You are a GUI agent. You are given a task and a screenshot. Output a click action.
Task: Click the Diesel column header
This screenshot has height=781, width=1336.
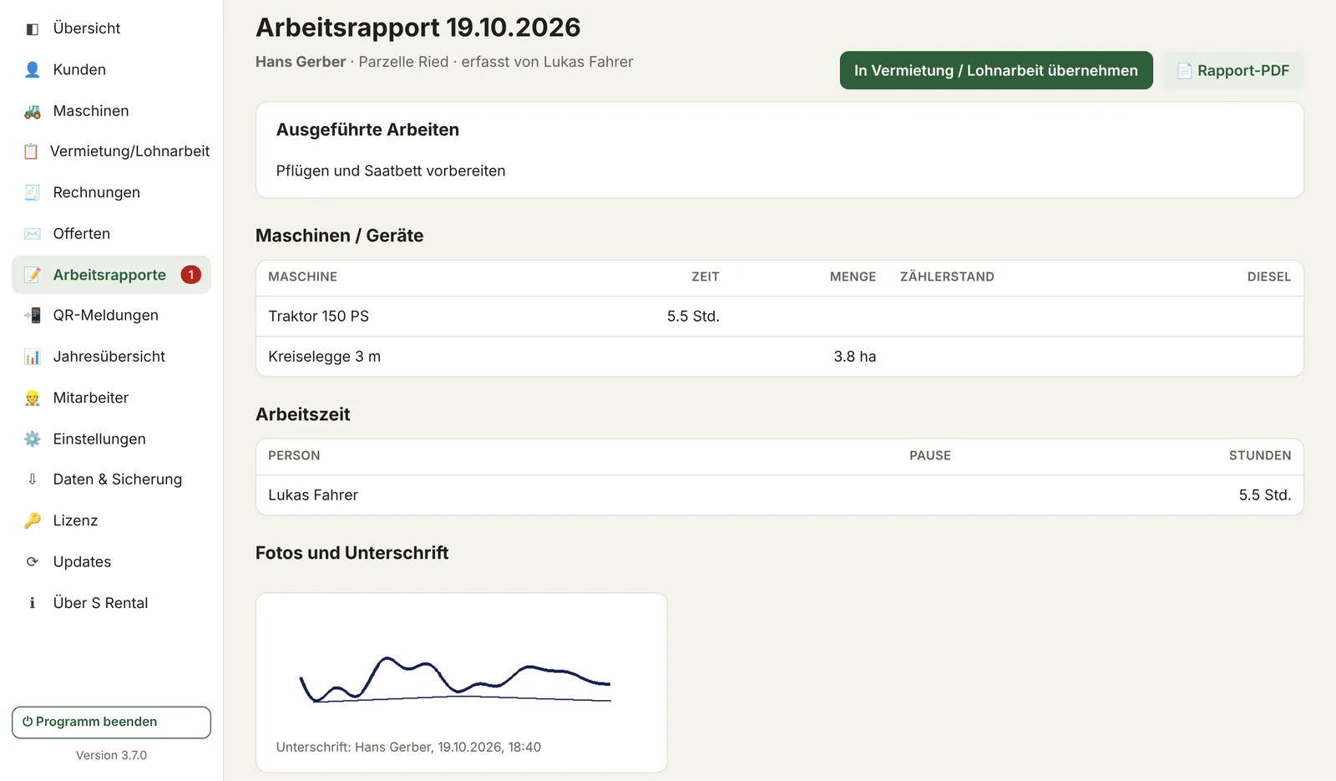[x=1269, y=276]
